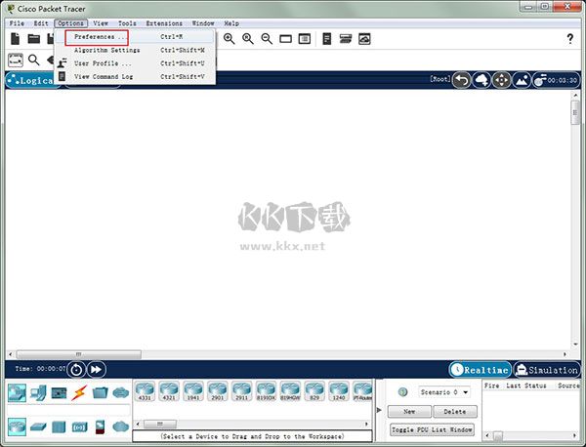Click the help question mark icon
Viewport: 586px width, 447px height.
coord(570,38)
